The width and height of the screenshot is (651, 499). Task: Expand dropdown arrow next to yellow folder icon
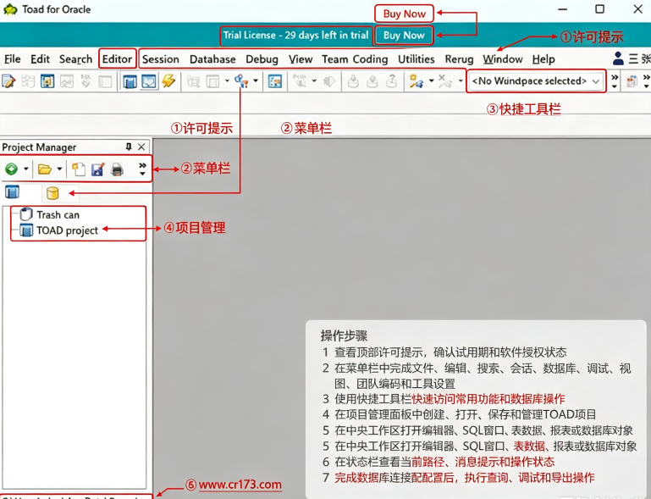click(x=59, y=169)
